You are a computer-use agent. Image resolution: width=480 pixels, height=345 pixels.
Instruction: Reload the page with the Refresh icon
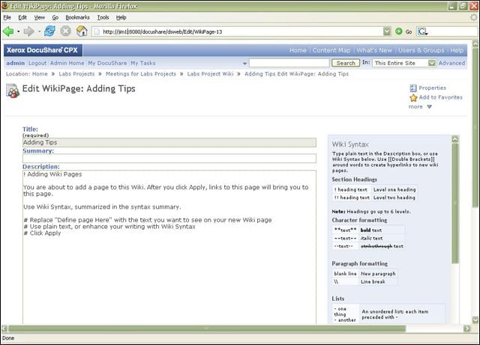click(x=49, y=31)
